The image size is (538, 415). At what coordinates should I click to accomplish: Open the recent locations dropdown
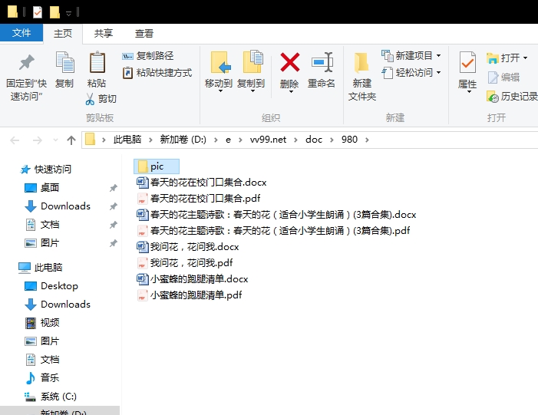55,140
